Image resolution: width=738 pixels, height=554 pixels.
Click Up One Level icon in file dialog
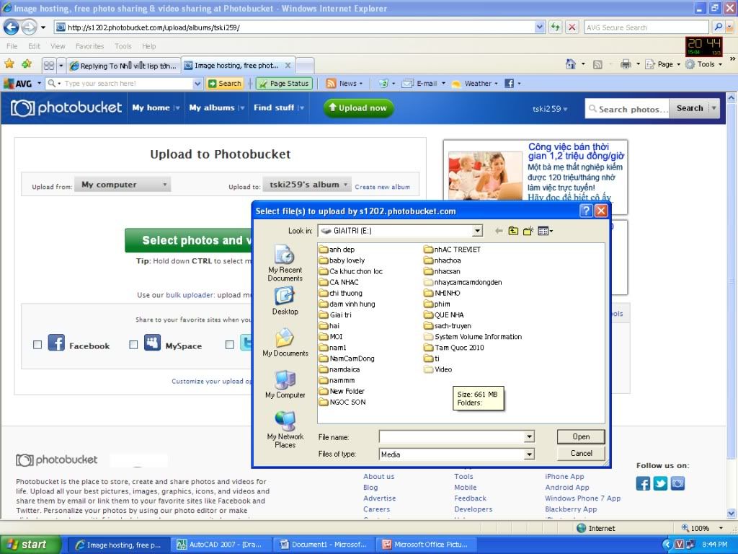pos(513,231)
